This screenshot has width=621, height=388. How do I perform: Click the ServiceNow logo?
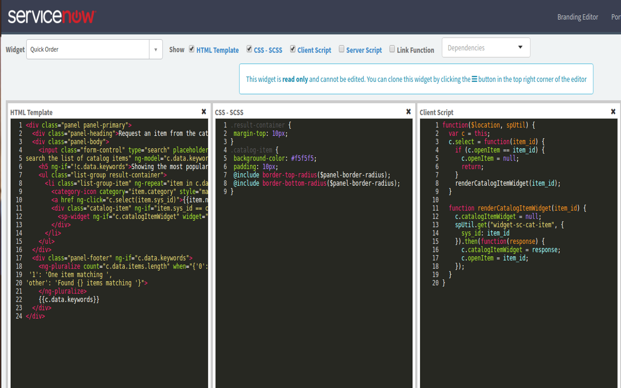(51, 16)
